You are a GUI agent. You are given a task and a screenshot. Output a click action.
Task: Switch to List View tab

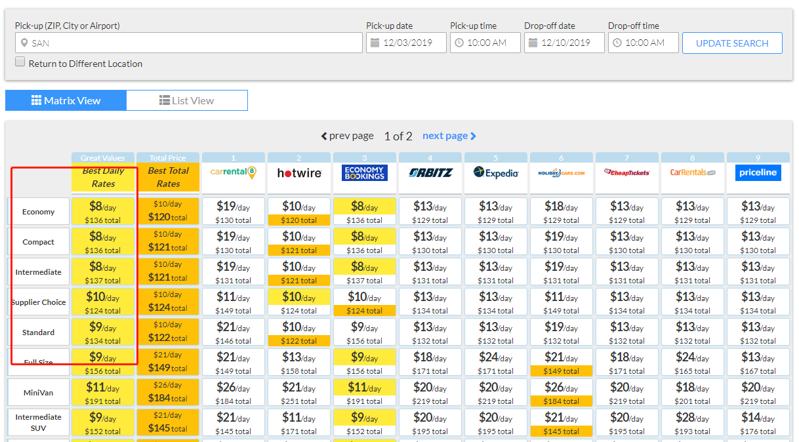[187, 100]
